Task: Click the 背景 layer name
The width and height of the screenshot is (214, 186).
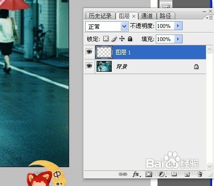Action: pos(122,67)
